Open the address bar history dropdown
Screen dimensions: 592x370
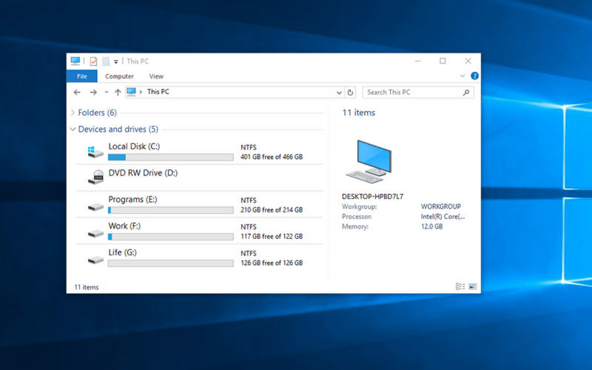pyautogui.click(x=339, y=92)
